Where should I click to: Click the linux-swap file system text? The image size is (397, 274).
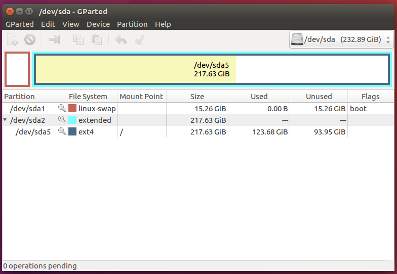coord(97,109)
